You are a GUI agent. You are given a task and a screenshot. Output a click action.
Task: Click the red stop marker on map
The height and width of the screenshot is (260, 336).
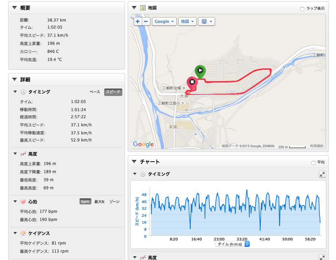coord(192,83)
